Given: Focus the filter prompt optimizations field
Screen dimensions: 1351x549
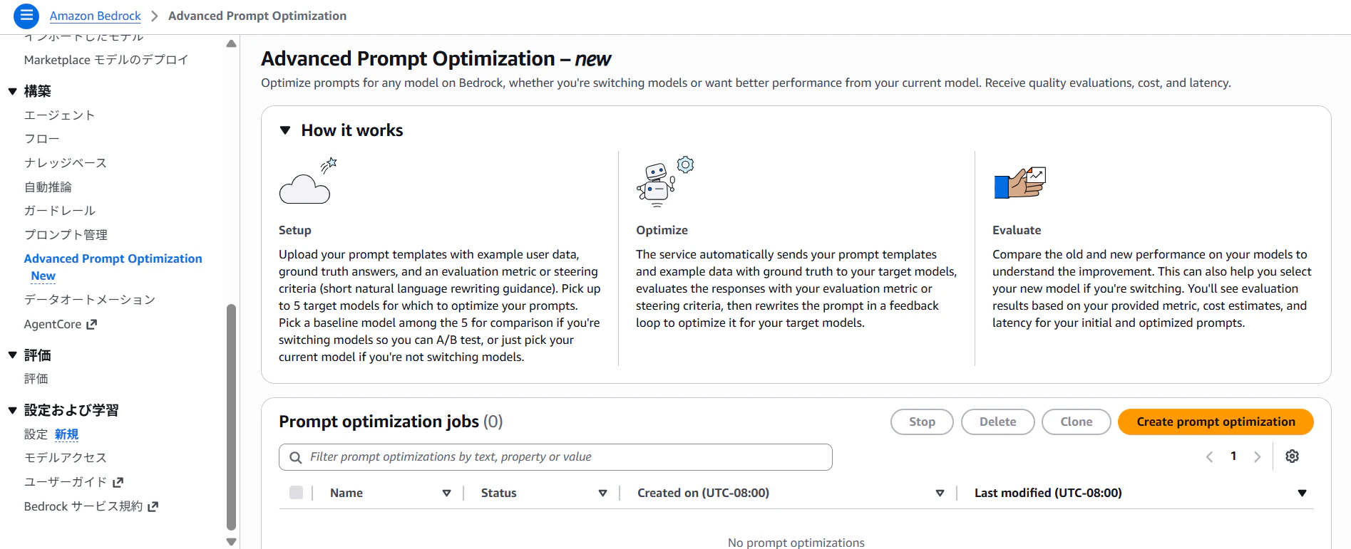Looking at the screenshot, I should click(555, 457).
